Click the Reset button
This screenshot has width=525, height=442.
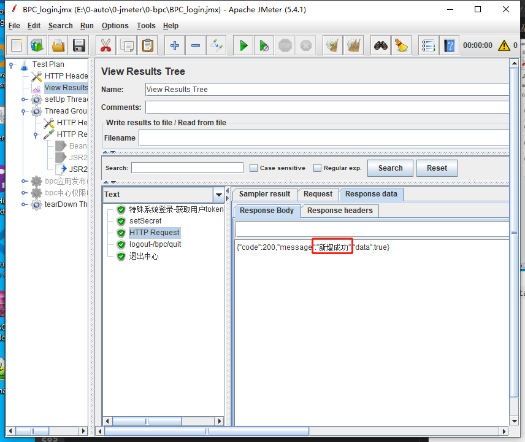coord(437,168)
